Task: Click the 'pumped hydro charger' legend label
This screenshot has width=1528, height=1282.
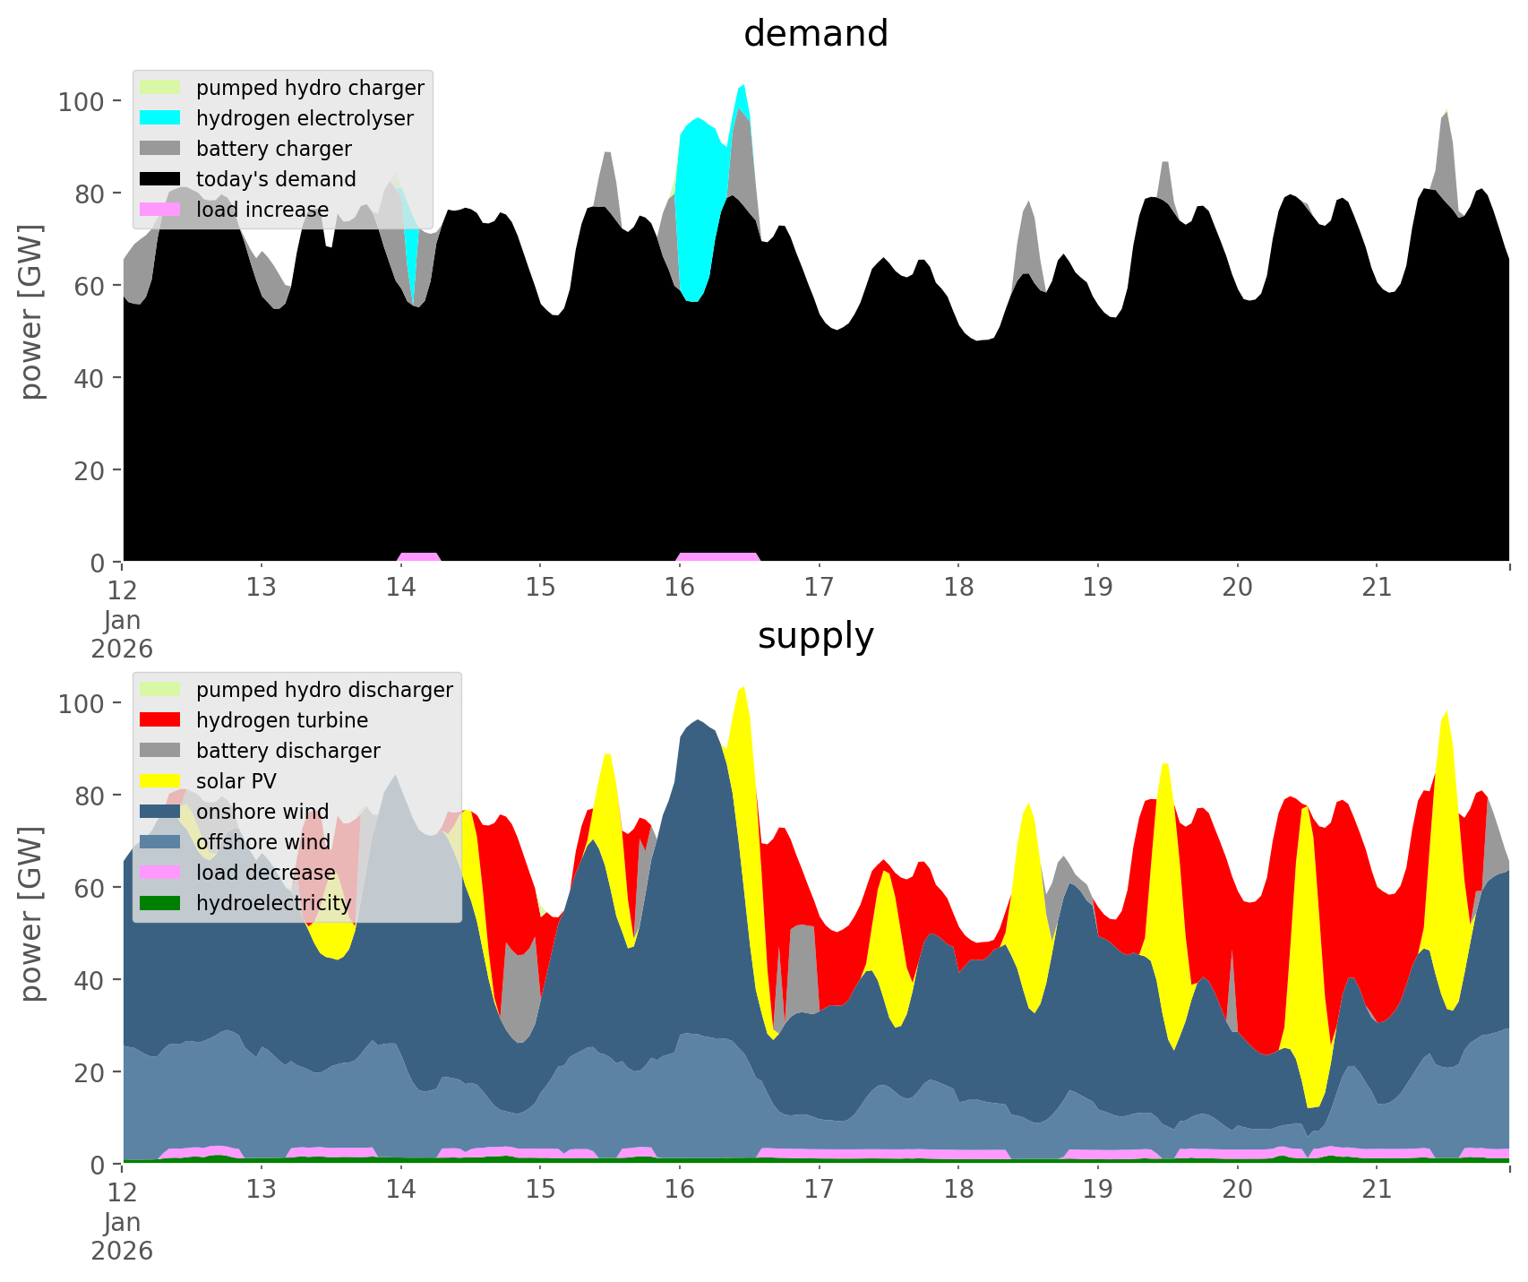Action: click(x=310, y=88)
